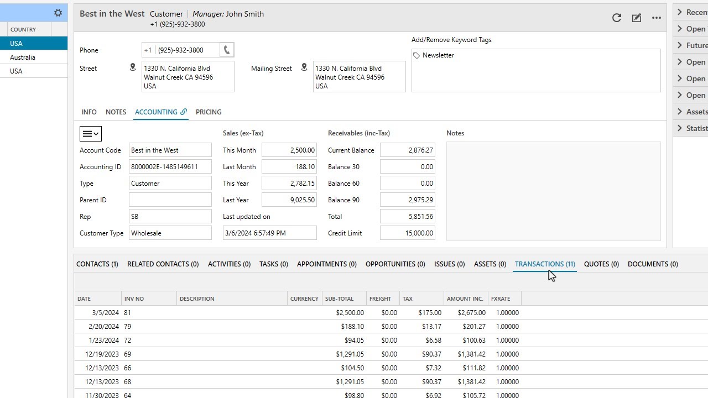Viewport: 708px width, 398px height.
Task: Select the Australia row in country list
Action: coord(34,57)
